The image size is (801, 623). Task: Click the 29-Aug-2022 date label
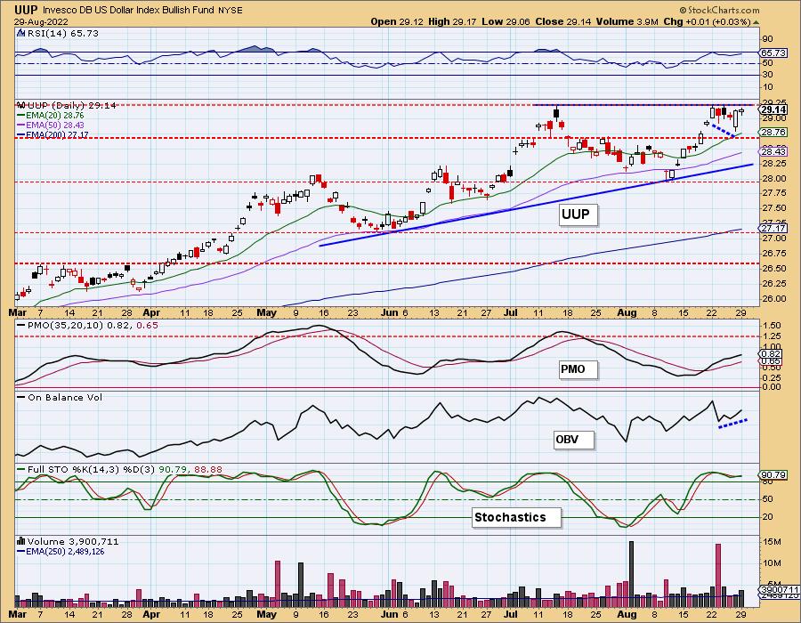pos(41,22)
